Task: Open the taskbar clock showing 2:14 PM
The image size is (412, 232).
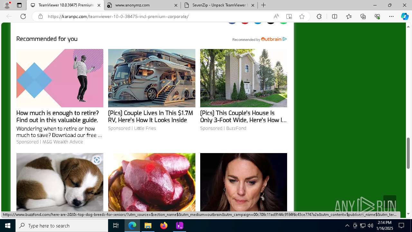Action: (384, 226)
